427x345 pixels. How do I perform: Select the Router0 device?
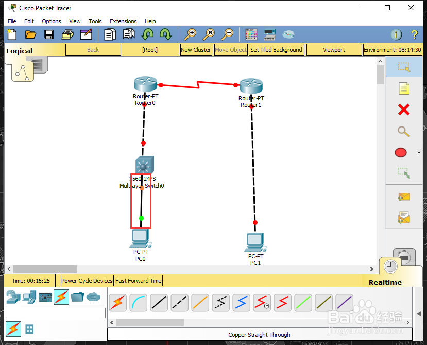(x=145, y=84)
